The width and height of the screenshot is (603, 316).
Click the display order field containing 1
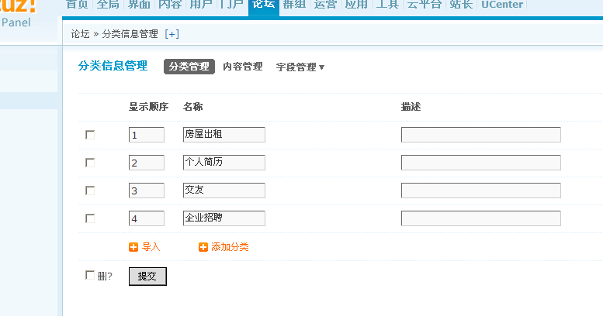pyautogui.click(x=147, y=135)
